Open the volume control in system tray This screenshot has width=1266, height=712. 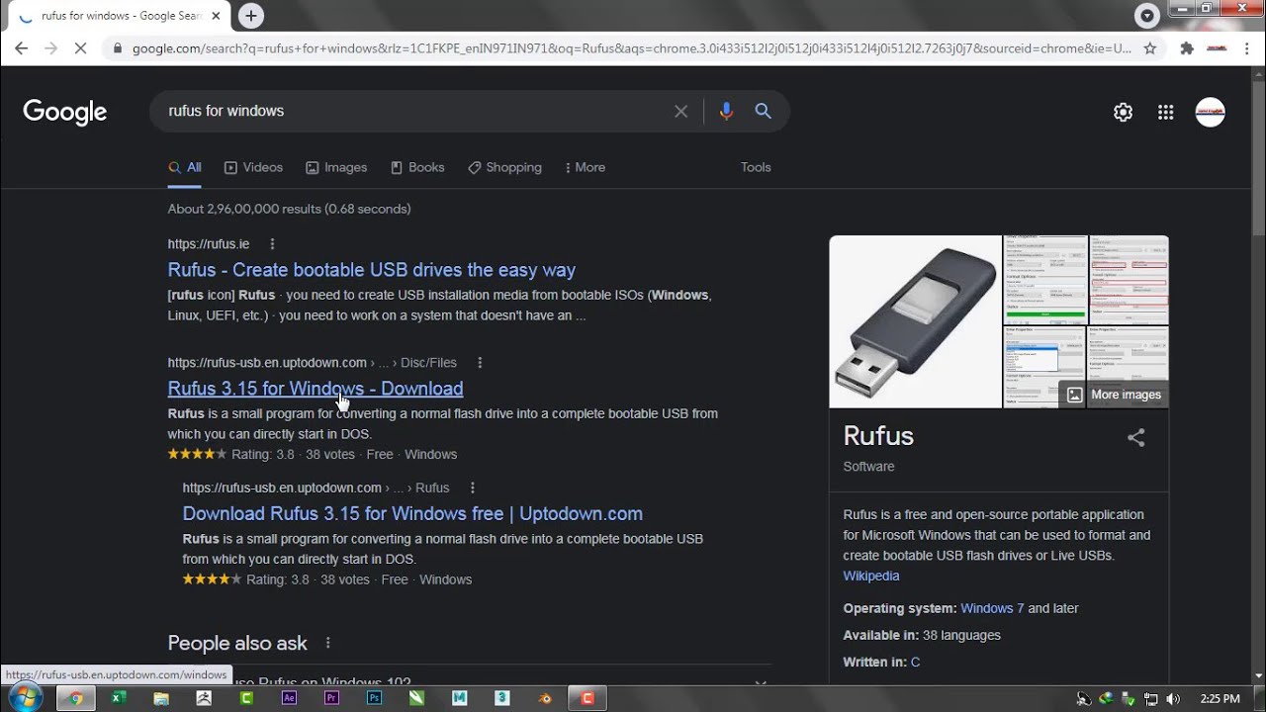pos(1172,699)
